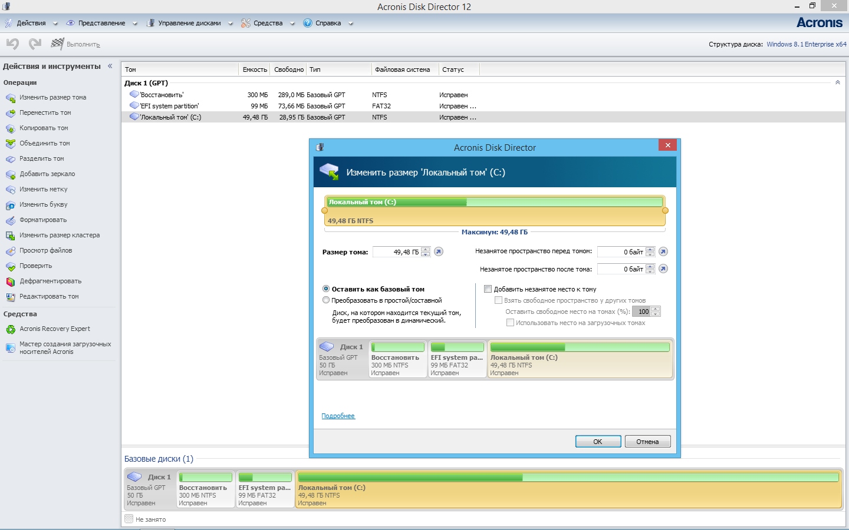The height and width of the screenshot is (530, 849).
Task: Click space after volume input field
Action: point(621,269)
